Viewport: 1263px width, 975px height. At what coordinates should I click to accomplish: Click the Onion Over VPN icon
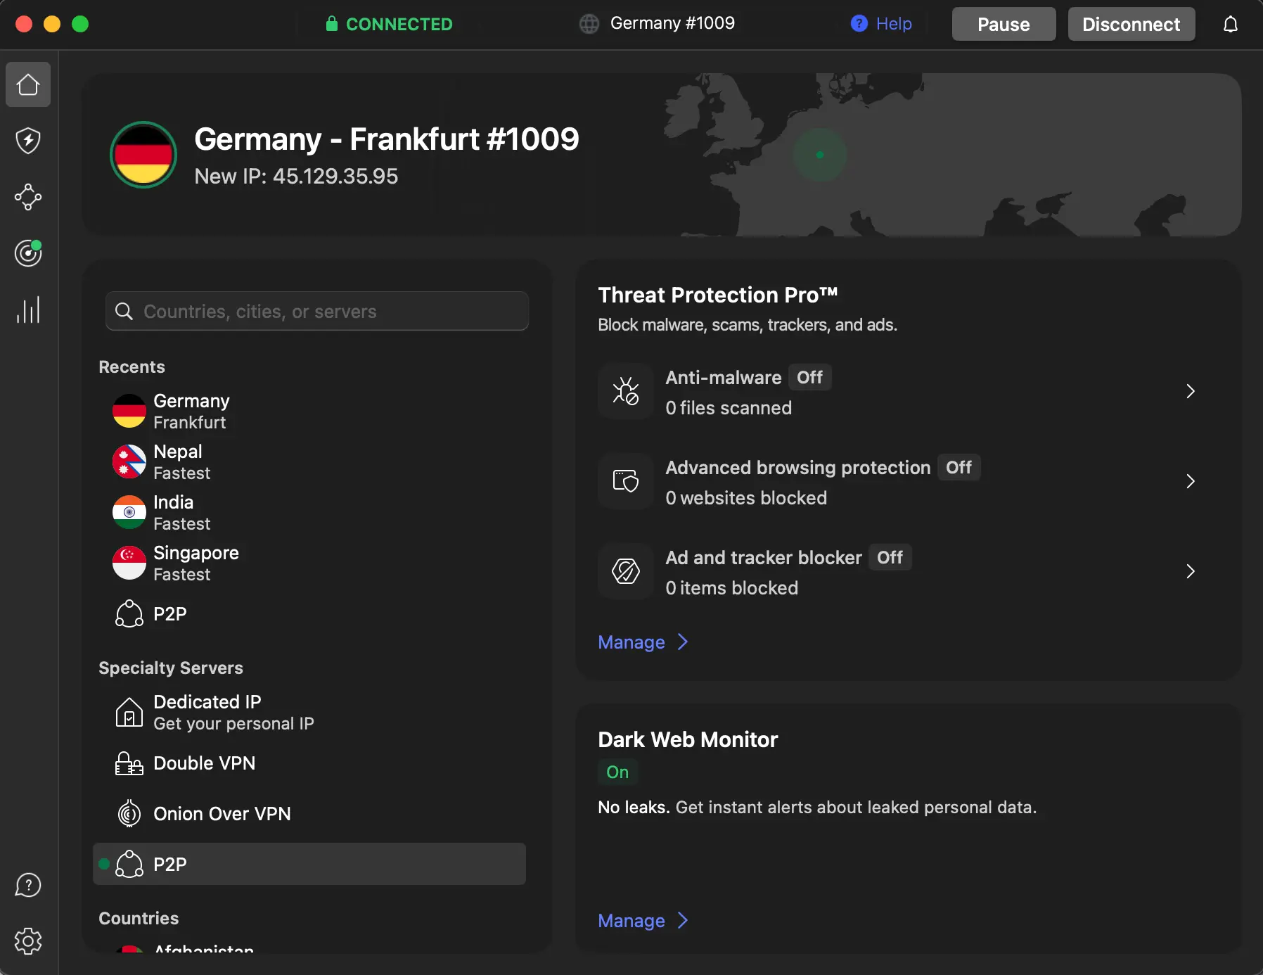coord(129,814)
